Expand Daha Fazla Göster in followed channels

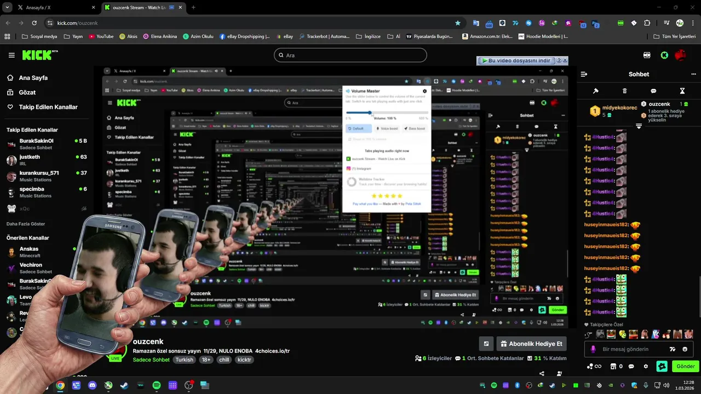point(26,224)
